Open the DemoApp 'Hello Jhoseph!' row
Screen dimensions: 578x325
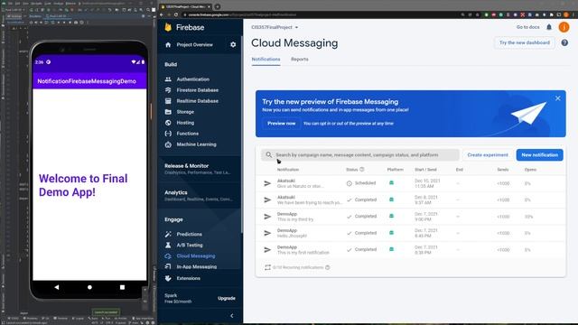tap(411, 233)
